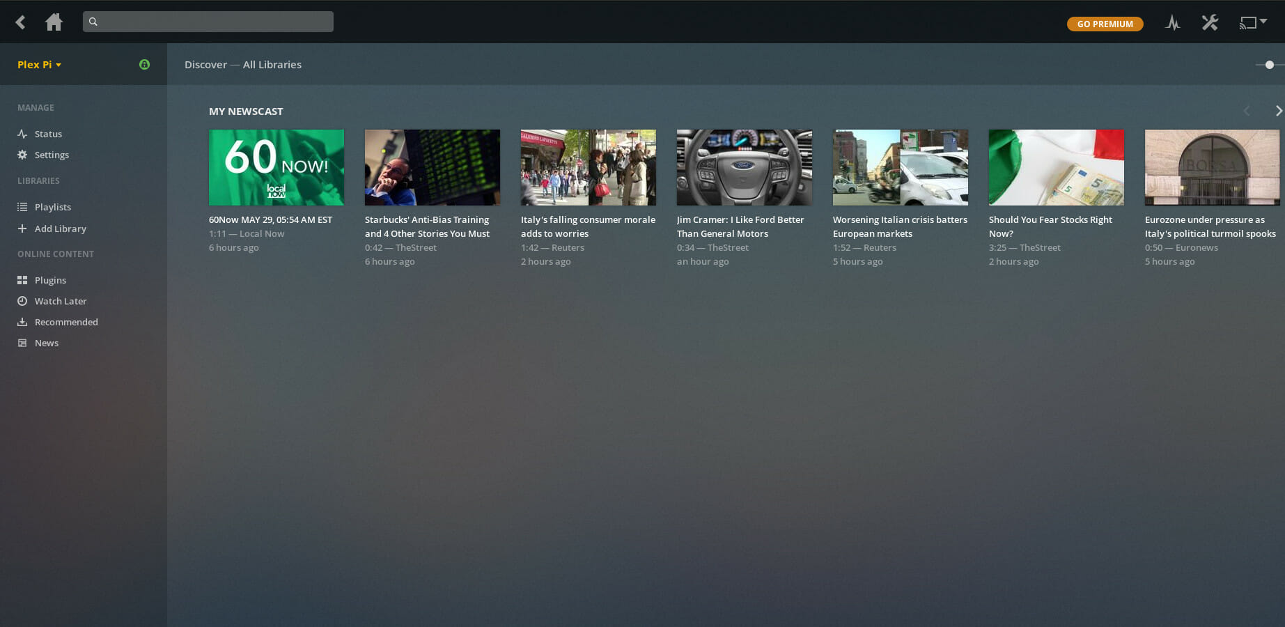The height and width of the screenshot is (627, 1285).
Task: Adjust the thumbnail size slider
Action: coord(1270,65)
